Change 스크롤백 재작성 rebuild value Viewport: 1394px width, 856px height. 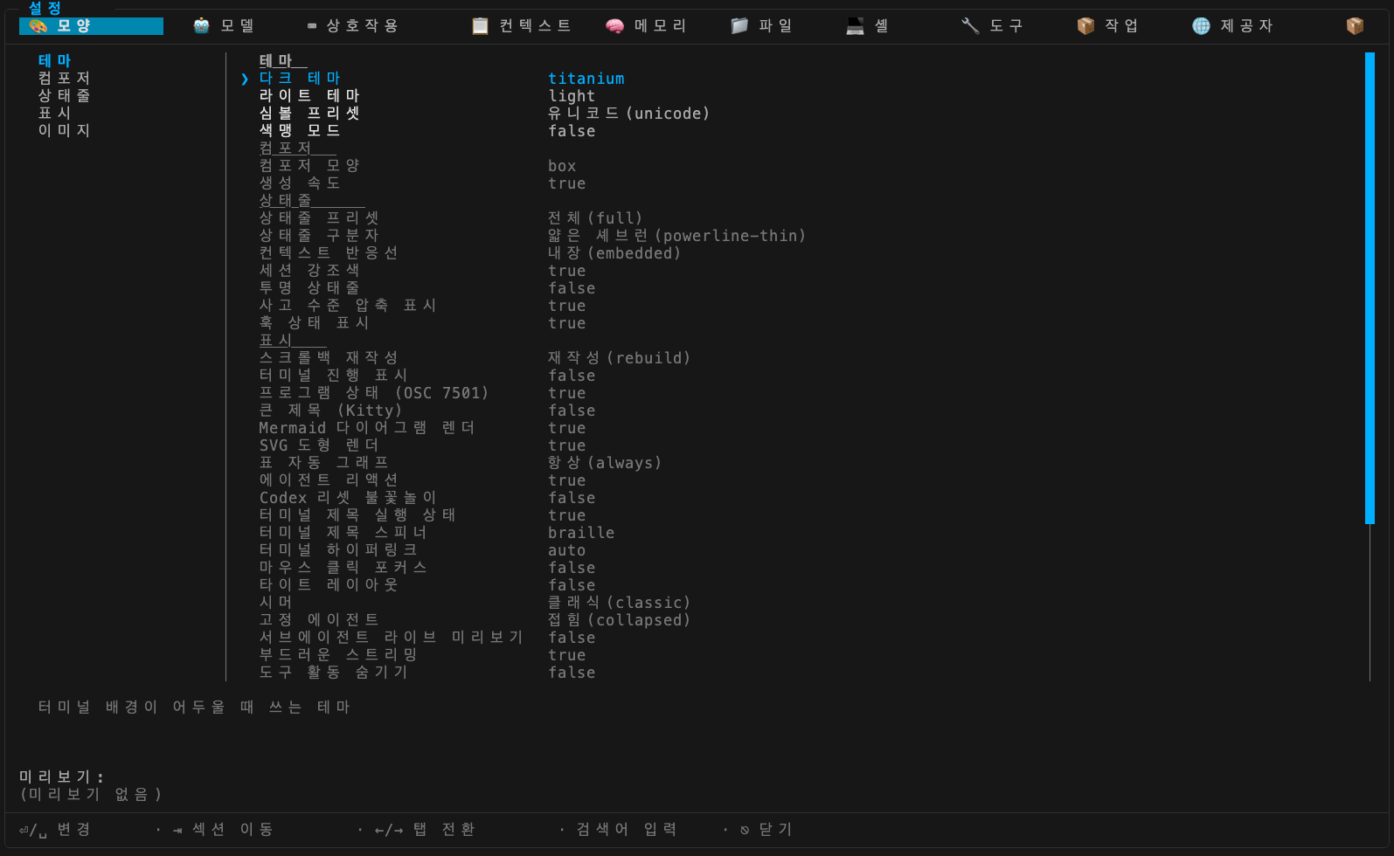click(620, 358)
